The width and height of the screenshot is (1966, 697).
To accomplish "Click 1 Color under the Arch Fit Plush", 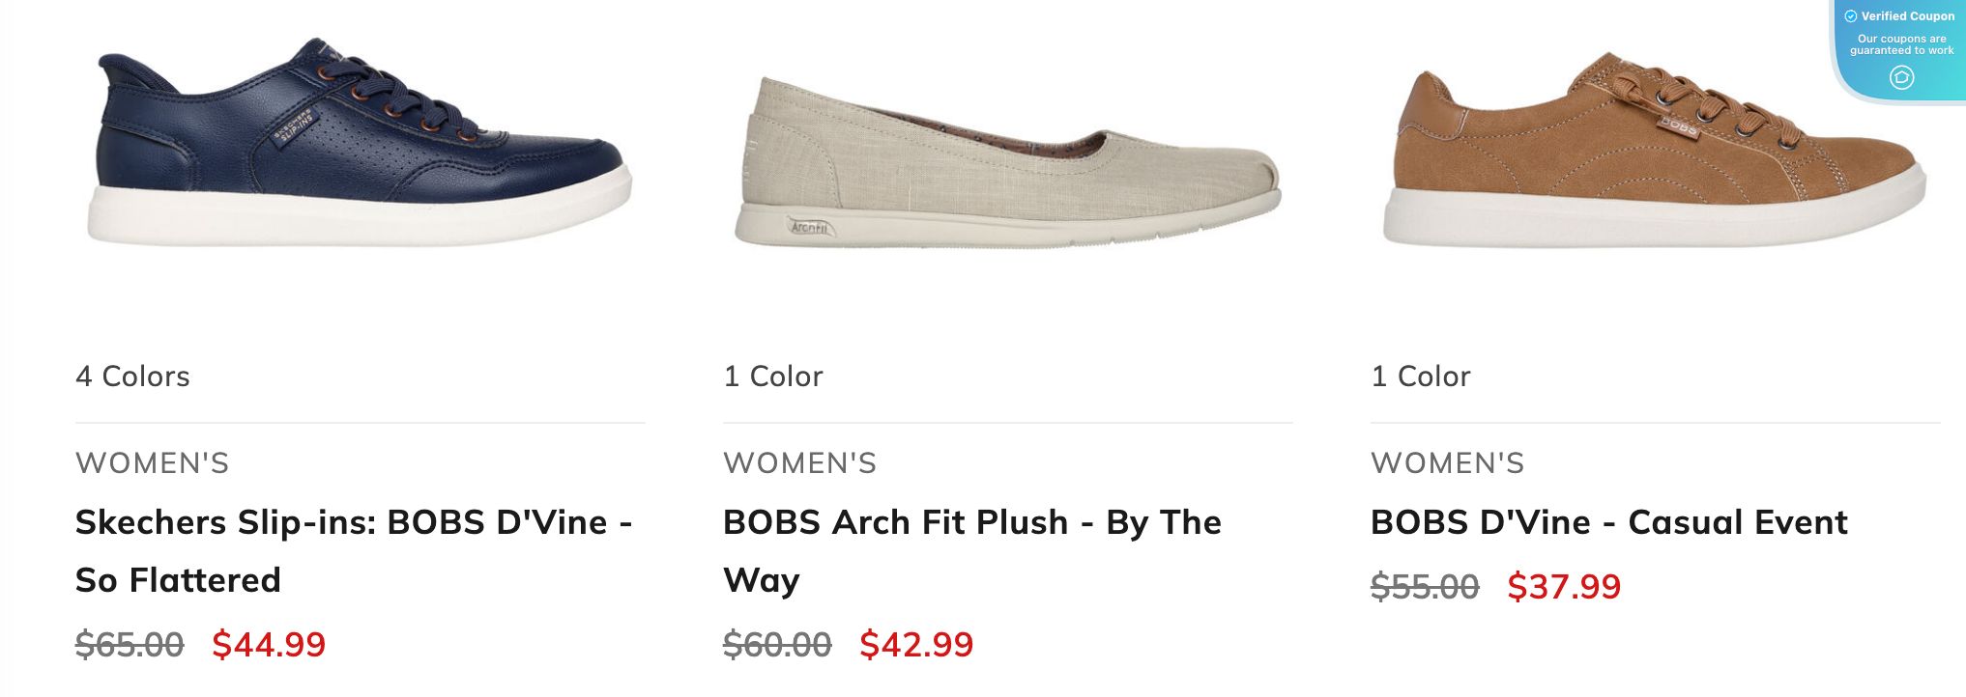I will tap(772, 376).
